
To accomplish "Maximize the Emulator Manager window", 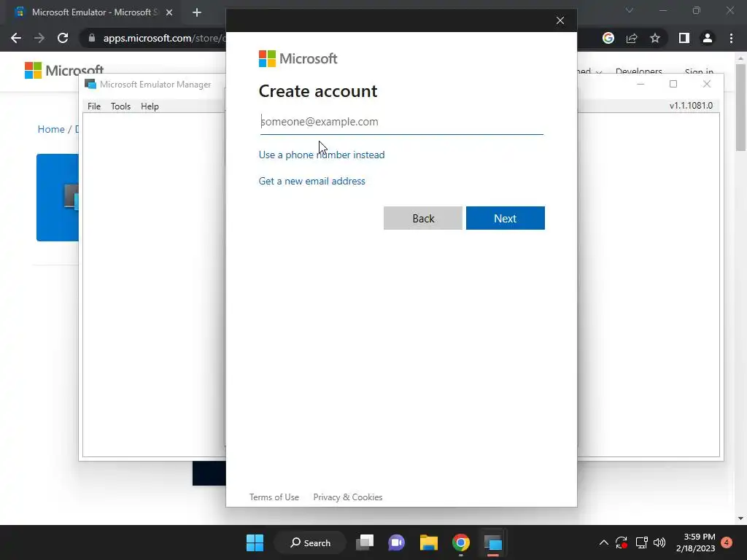I will tap(673, 85).
